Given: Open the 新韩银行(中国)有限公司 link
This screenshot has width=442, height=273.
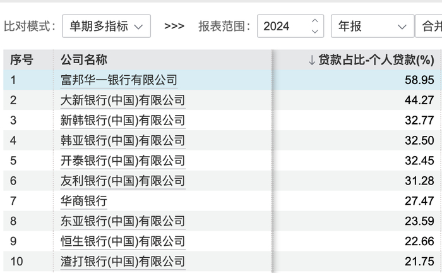Looking at the screenshot, I should click(123, 121).
